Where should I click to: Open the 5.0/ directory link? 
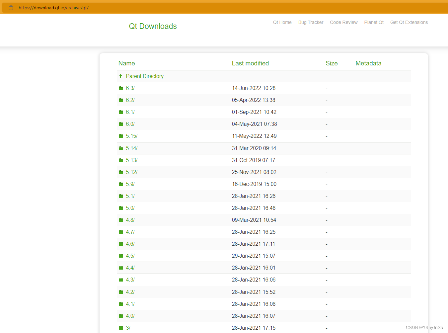130,208
